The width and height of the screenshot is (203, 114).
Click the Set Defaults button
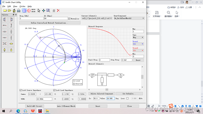129,94
